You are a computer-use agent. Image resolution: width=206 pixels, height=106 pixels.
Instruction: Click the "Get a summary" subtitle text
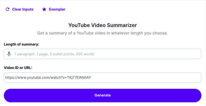[103, 33]
